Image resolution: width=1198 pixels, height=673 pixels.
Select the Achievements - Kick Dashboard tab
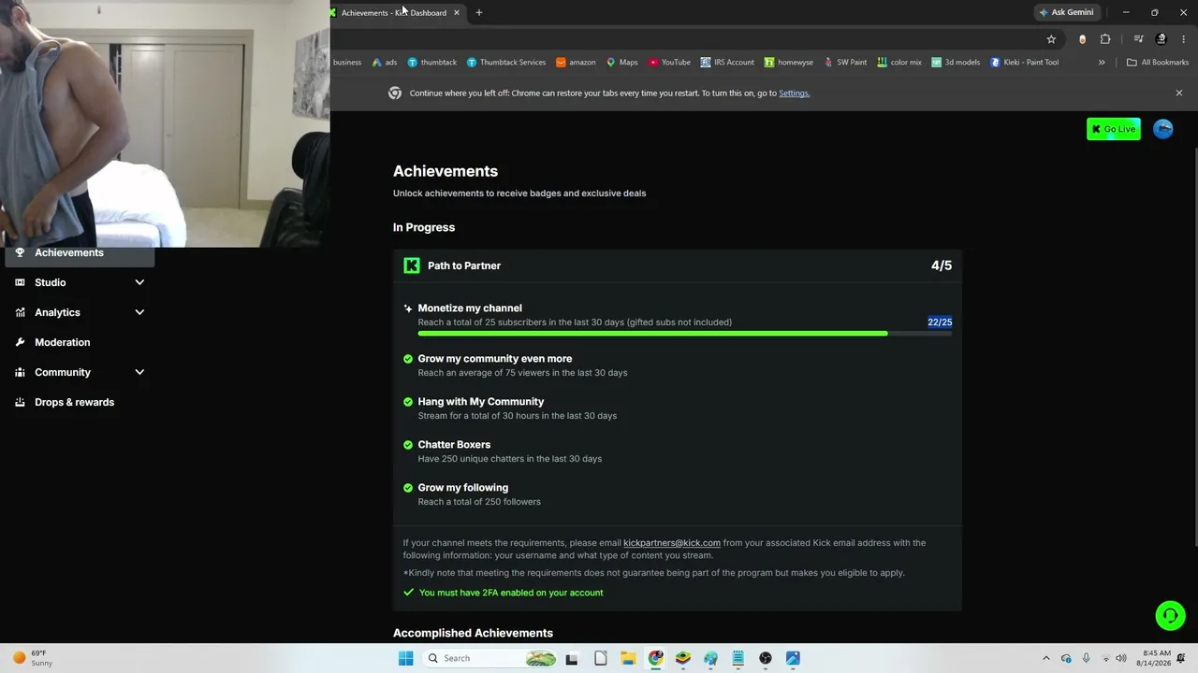coord(393,12)
